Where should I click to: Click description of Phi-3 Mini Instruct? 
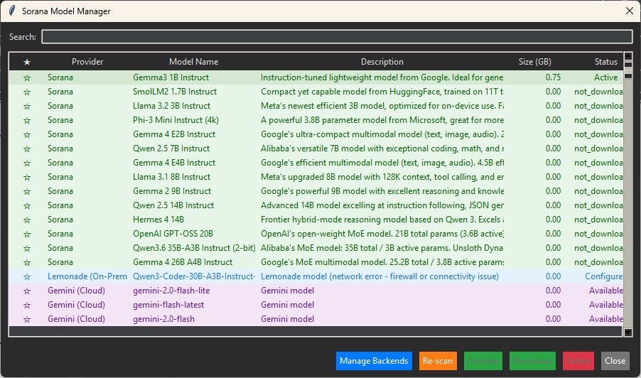pyautogui.click(x=382, y=120)
